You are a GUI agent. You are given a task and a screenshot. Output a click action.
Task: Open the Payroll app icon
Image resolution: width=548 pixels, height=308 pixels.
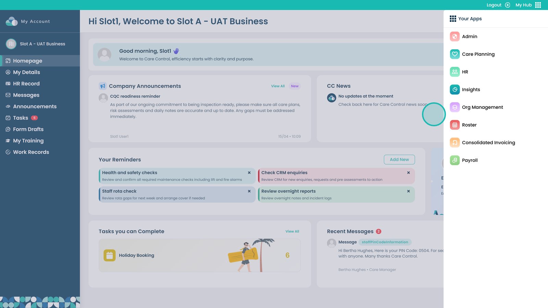[454, 160]
